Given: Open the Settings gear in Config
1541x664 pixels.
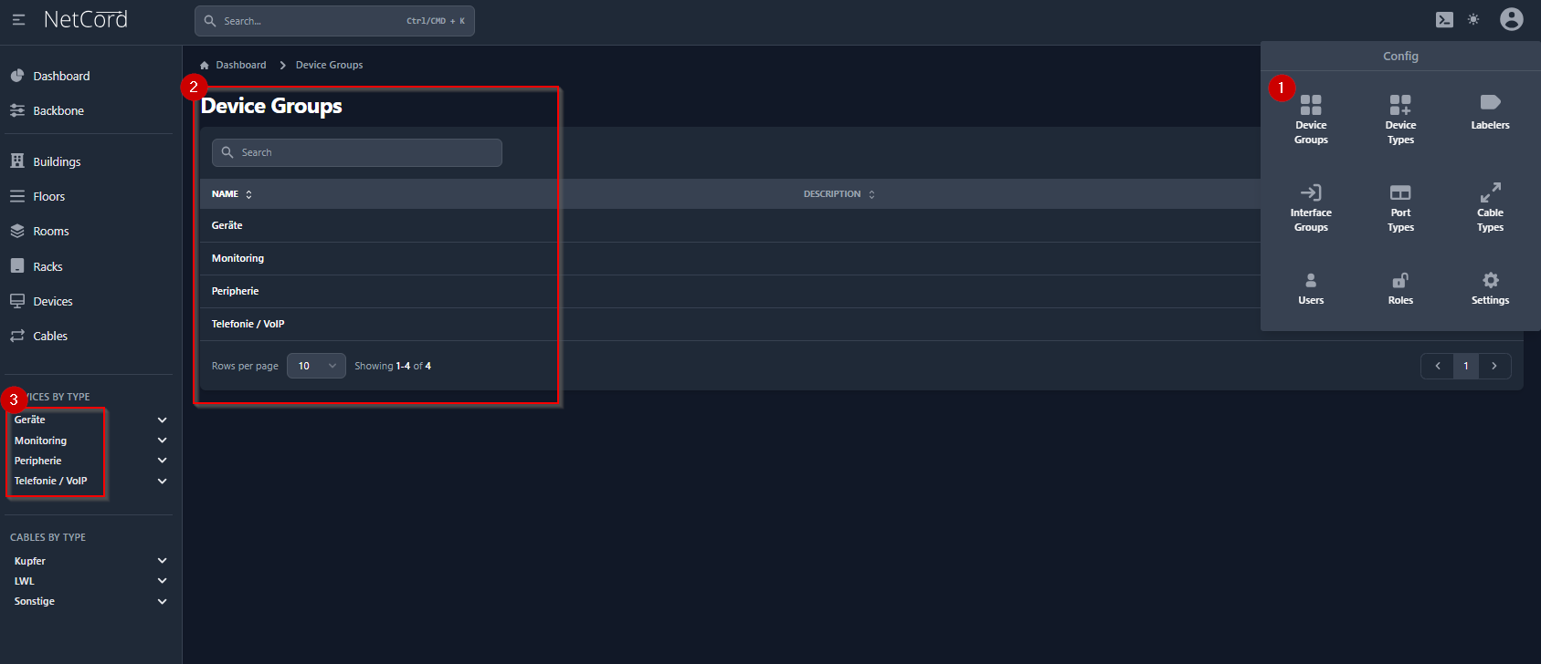Looking at the screenshot, I should coord(1490,287).
